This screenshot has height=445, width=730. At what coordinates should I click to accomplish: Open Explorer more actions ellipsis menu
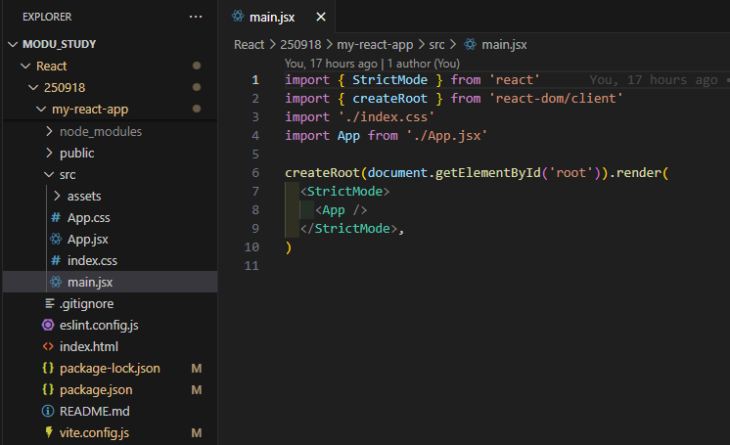(x=196, y=17)
